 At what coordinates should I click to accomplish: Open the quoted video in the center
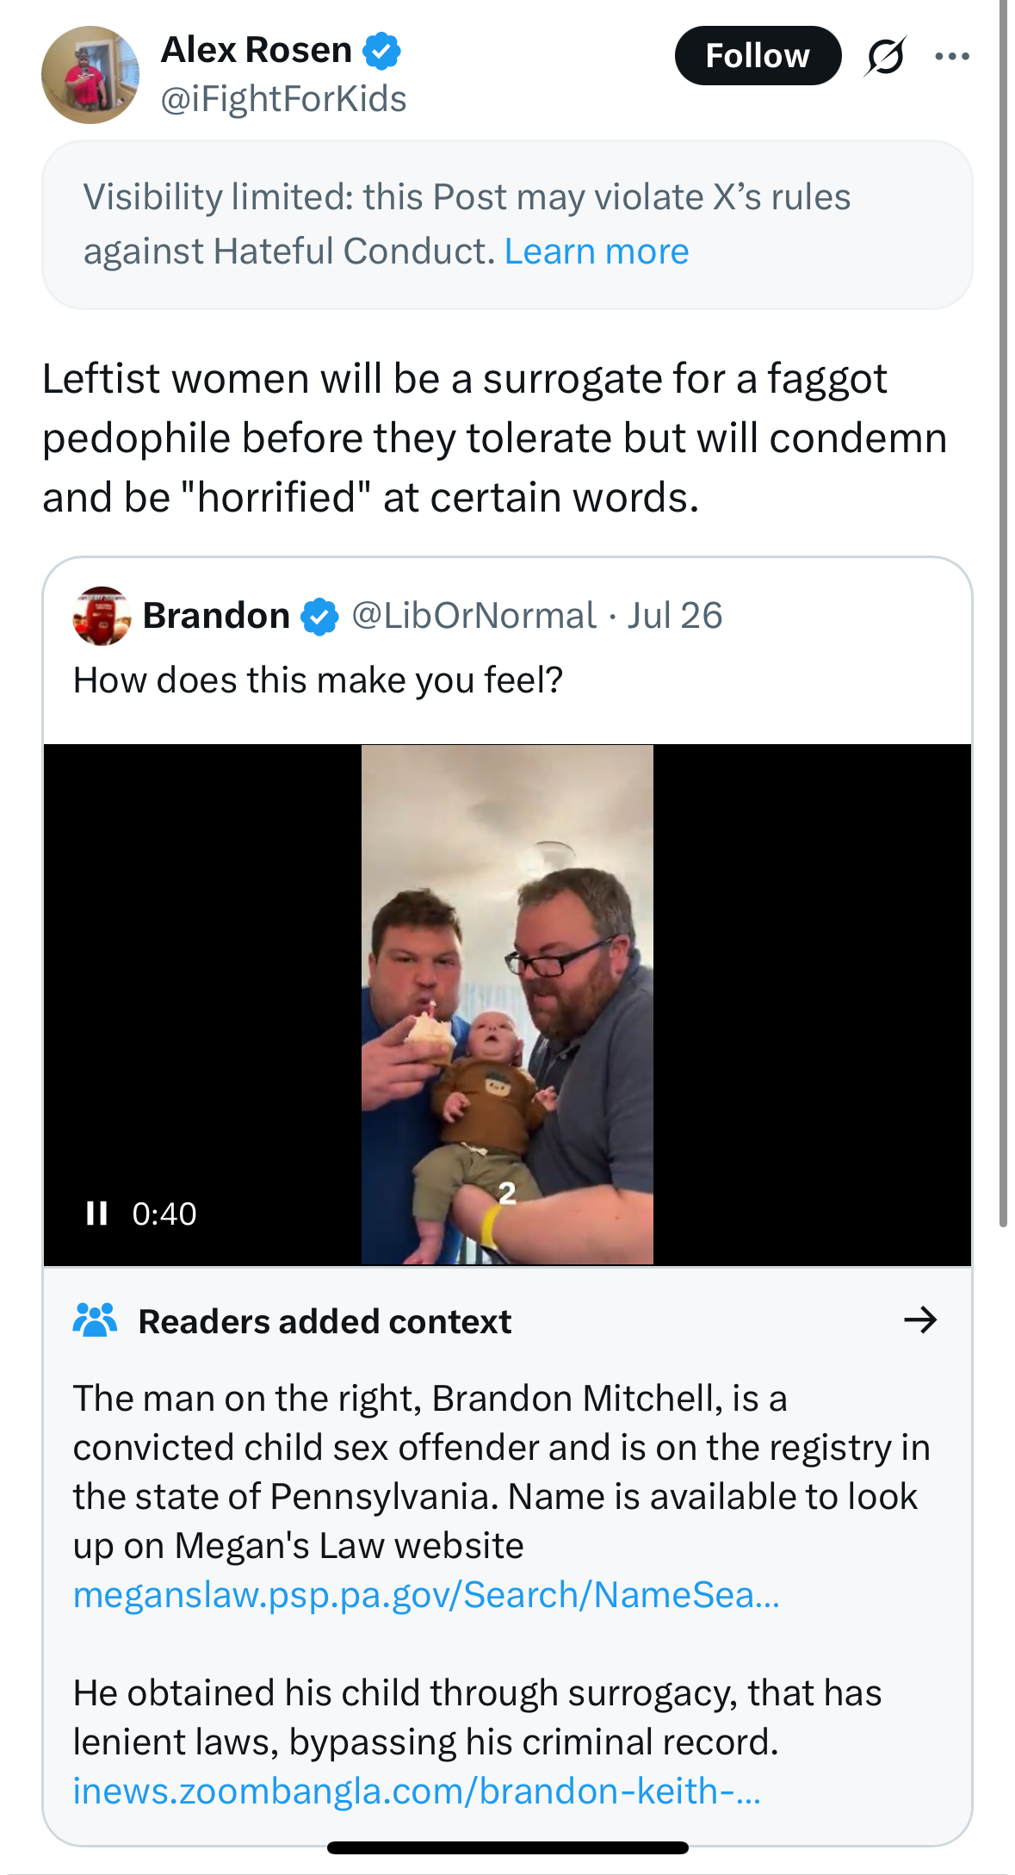[x=507, y=1003]
